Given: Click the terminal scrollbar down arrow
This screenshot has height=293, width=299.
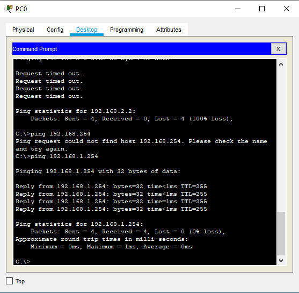Looking at the screenshot, I should pos(281,261).
